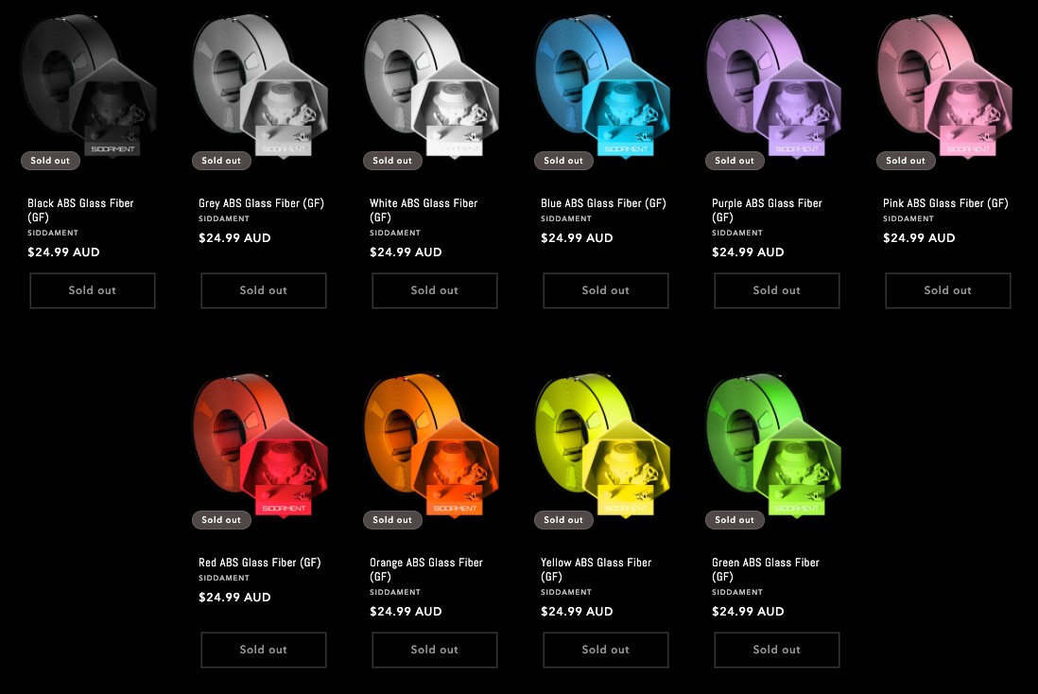Click Sold out button under Purple ABS

[776, 290]
